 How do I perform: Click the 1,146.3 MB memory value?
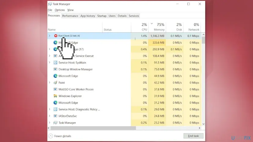(x=157, y=36)
